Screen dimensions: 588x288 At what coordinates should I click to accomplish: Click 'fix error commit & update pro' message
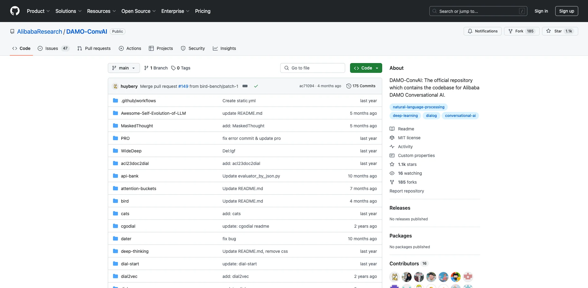tap(251, 138)
